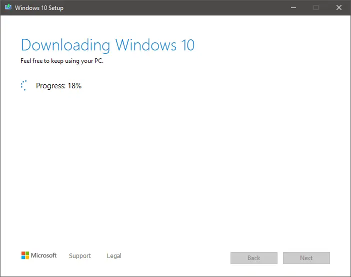Click the "Windows 10 Setup" title text
The image size is (351, 277).
39,8
